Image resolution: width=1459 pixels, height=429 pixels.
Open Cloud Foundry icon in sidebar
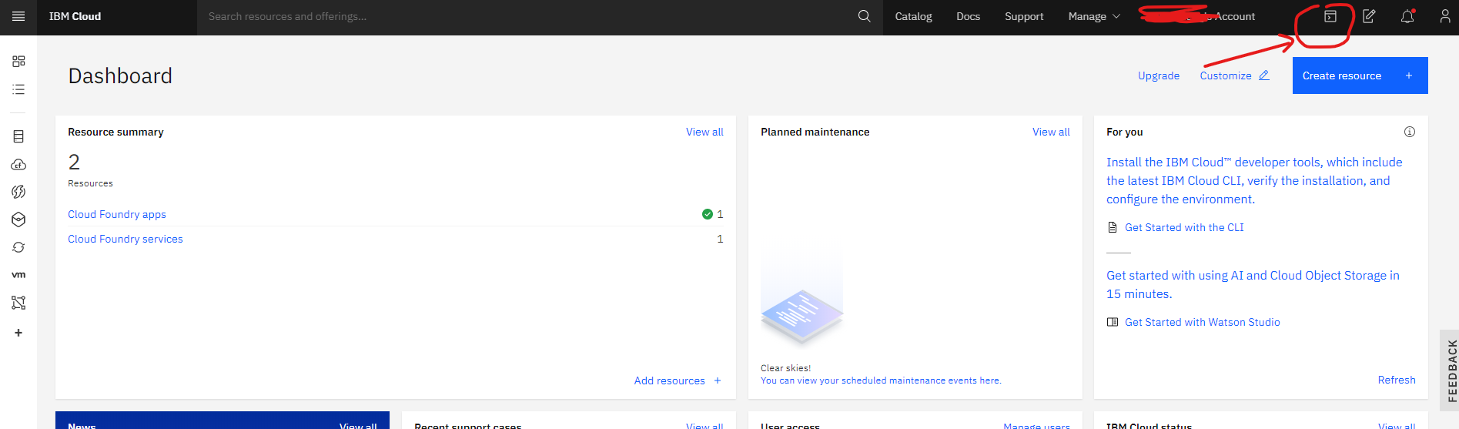point(18,164)
